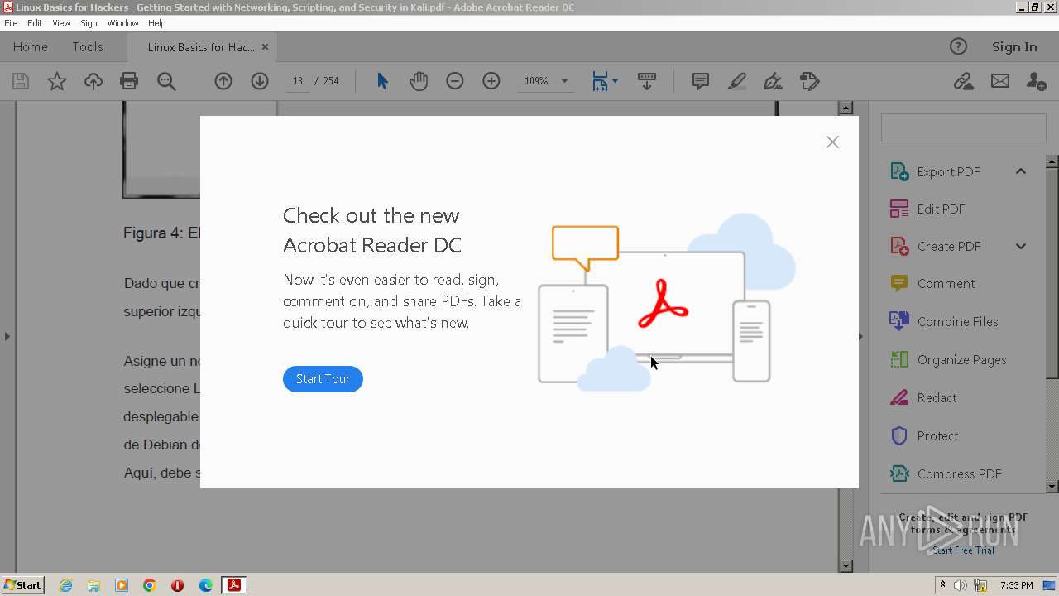Screen dimensions: 1059x596
Task: Click tools pane scrollbar down arrow
Action: point(1052,487)
